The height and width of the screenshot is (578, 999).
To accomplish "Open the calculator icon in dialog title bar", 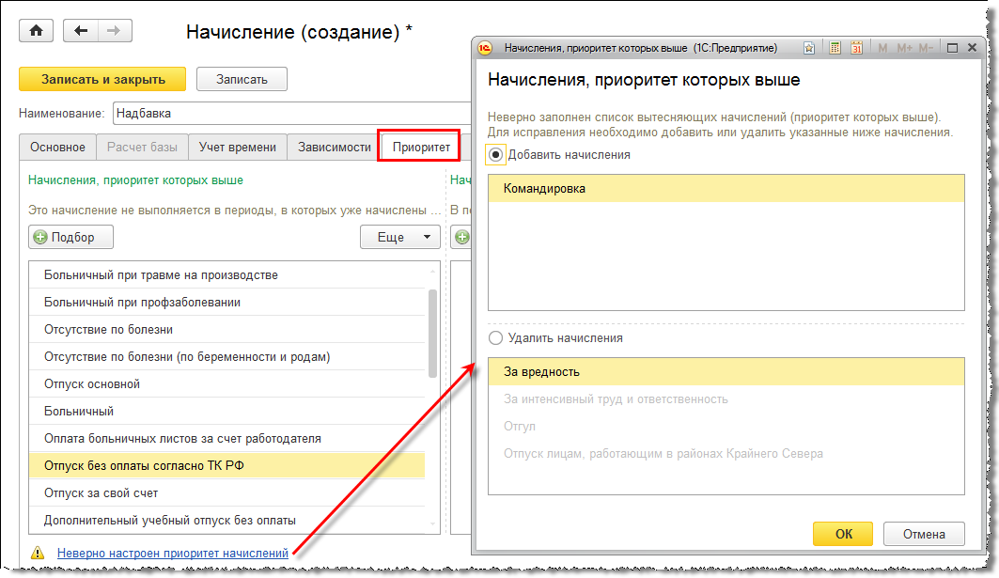I will point(835,48).
